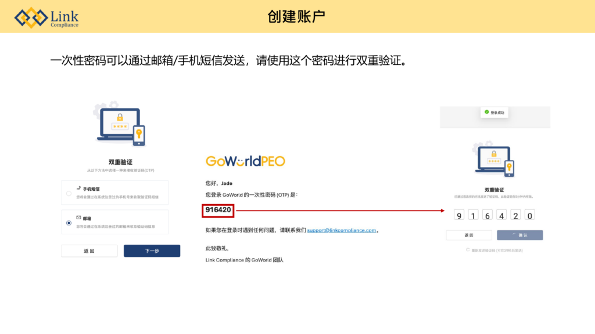Click the Link Compliance logo
The image size is (595, 334).
pos(46,17)
